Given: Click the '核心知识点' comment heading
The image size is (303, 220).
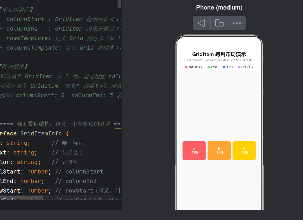Looking at the screenshot, I should [x=17, y=10].
